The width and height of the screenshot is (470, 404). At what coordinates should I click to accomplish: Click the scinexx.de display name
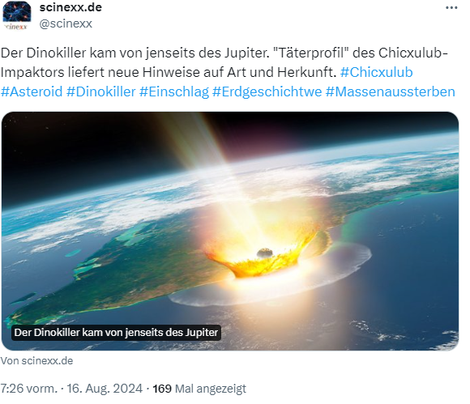(70, 7)
